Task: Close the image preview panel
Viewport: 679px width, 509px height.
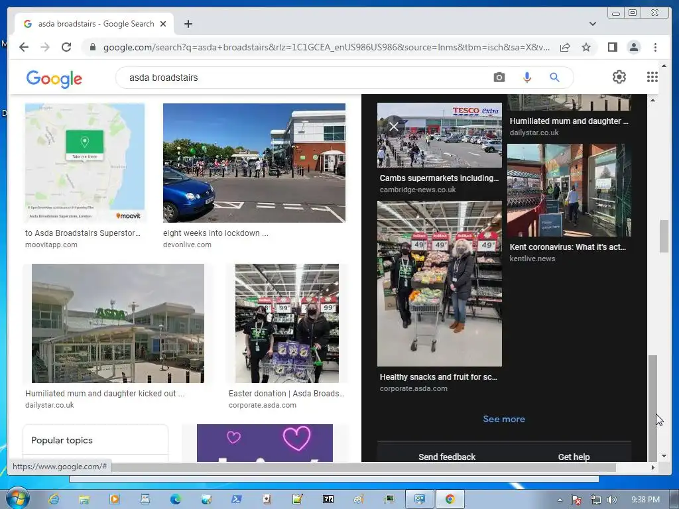Action: click(394, 127)
